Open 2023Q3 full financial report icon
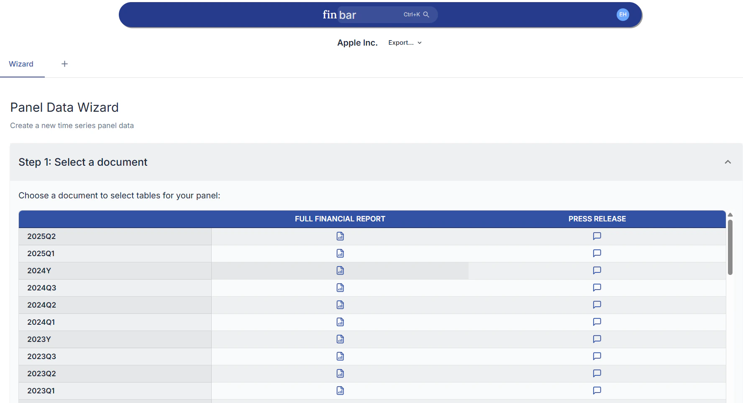The width and height of the screenshot is (743, 403). pos(340,357)
